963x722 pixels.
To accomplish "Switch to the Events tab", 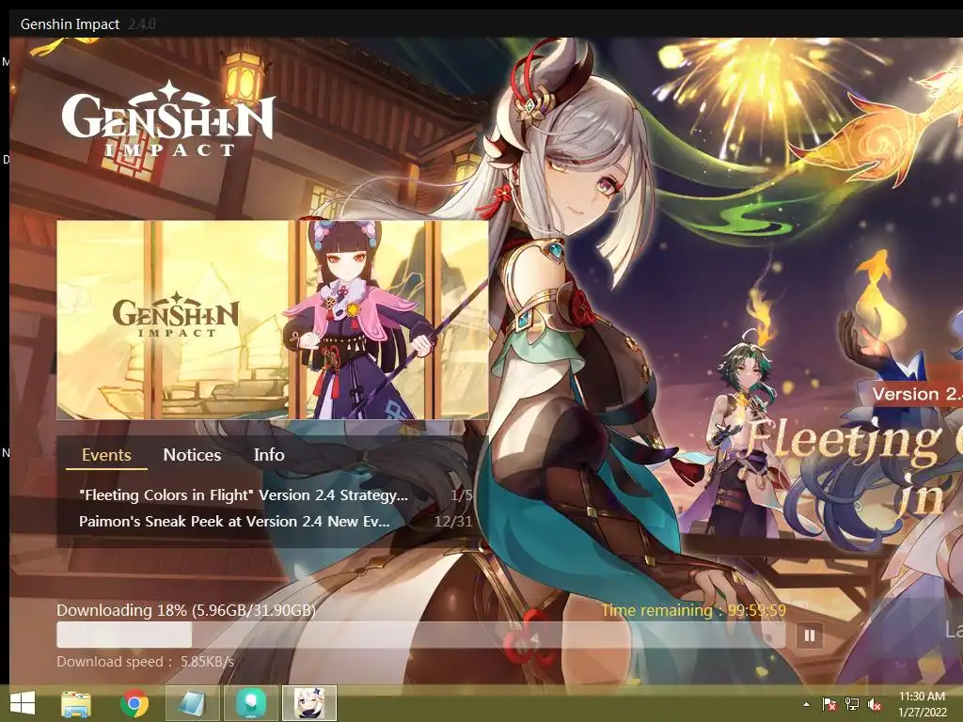I will pyautogui.click(x=106, y=455).
